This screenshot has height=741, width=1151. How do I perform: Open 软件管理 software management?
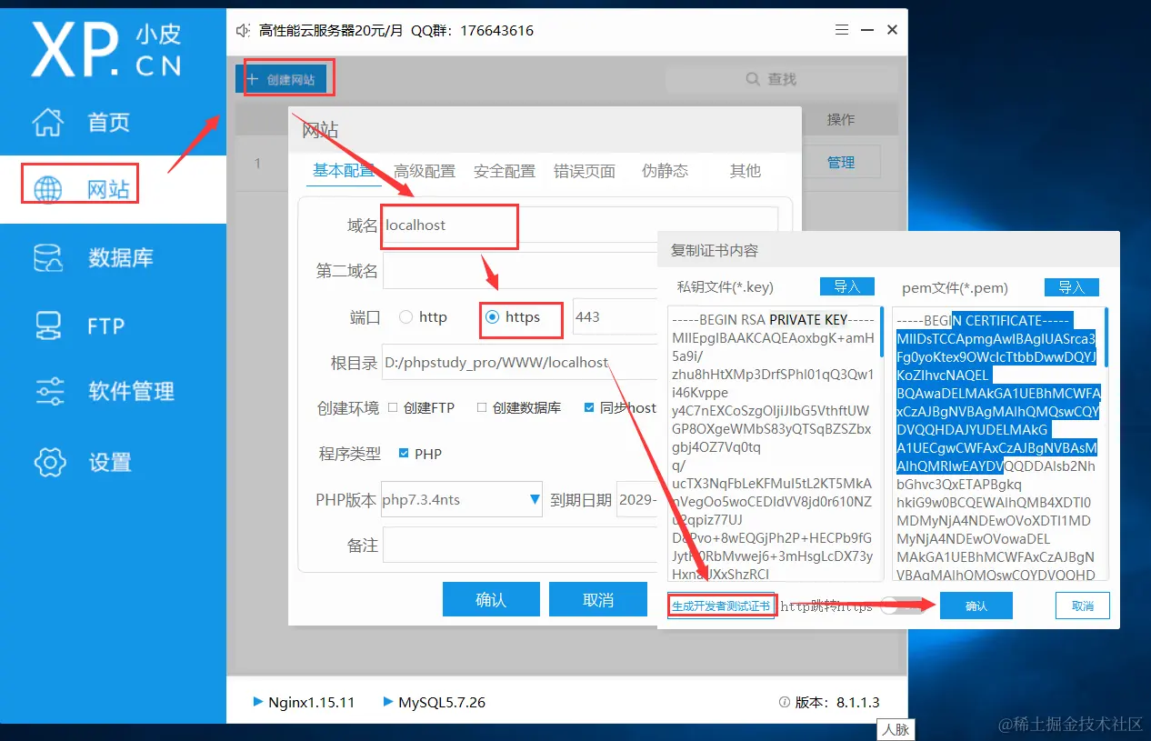[104, 391]
